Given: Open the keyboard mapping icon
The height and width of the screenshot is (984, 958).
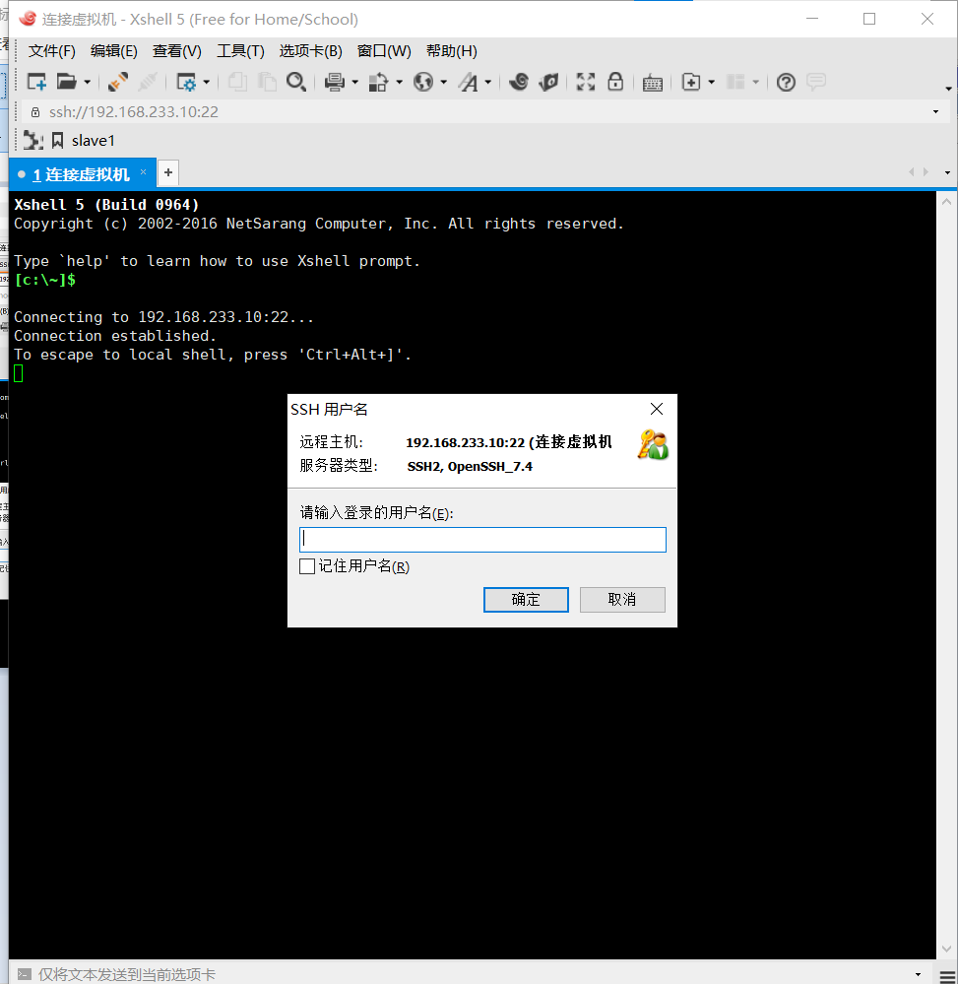Looking at the screenshot, I should click(653, 83).
